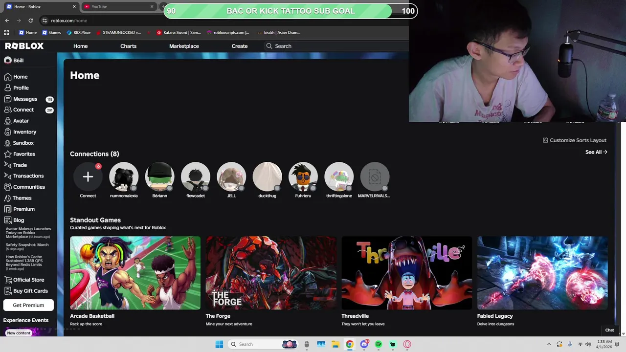Click the Discord icon in the taskbar
This screenshot has width=626, height=352.
pyautogui.click(x=364, y=344)
